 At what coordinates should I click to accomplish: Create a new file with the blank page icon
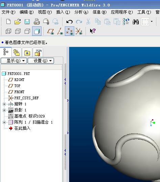[x=8, y=22]
